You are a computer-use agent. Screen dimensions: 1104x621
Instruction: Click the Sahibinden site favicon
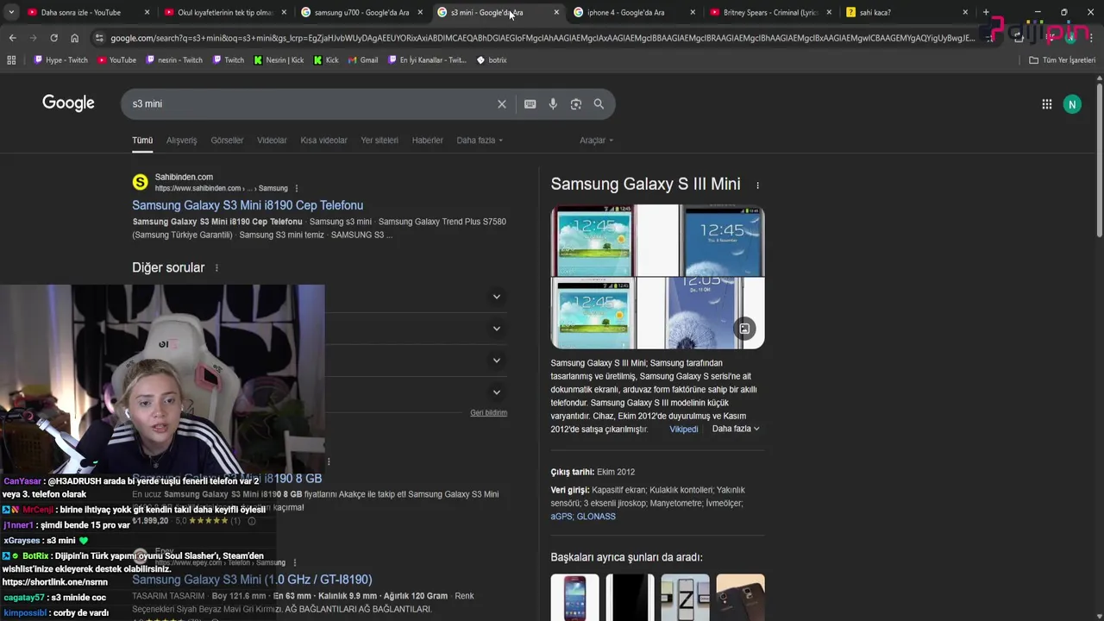140,182
